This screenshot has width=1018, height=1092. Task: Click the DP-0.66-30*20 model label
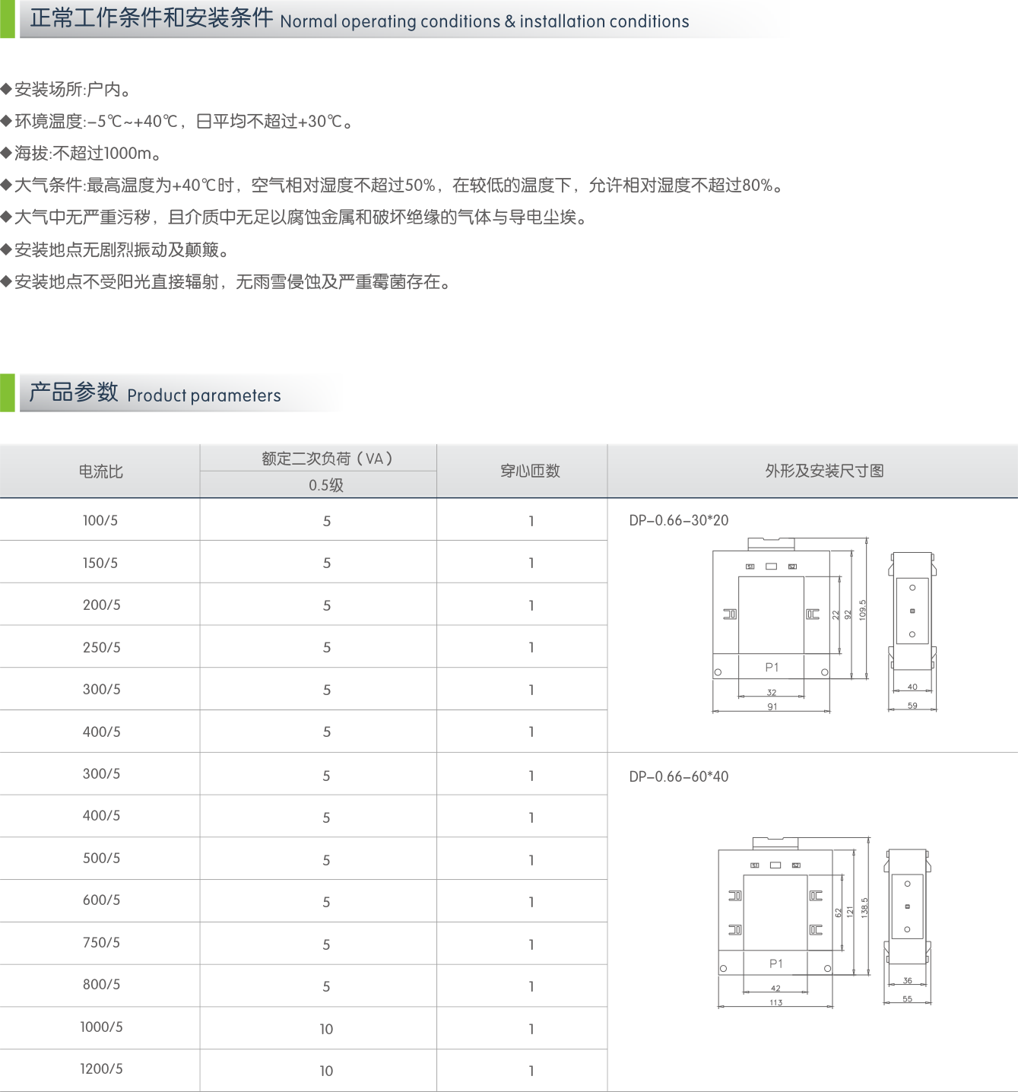(x=678, y=521)
